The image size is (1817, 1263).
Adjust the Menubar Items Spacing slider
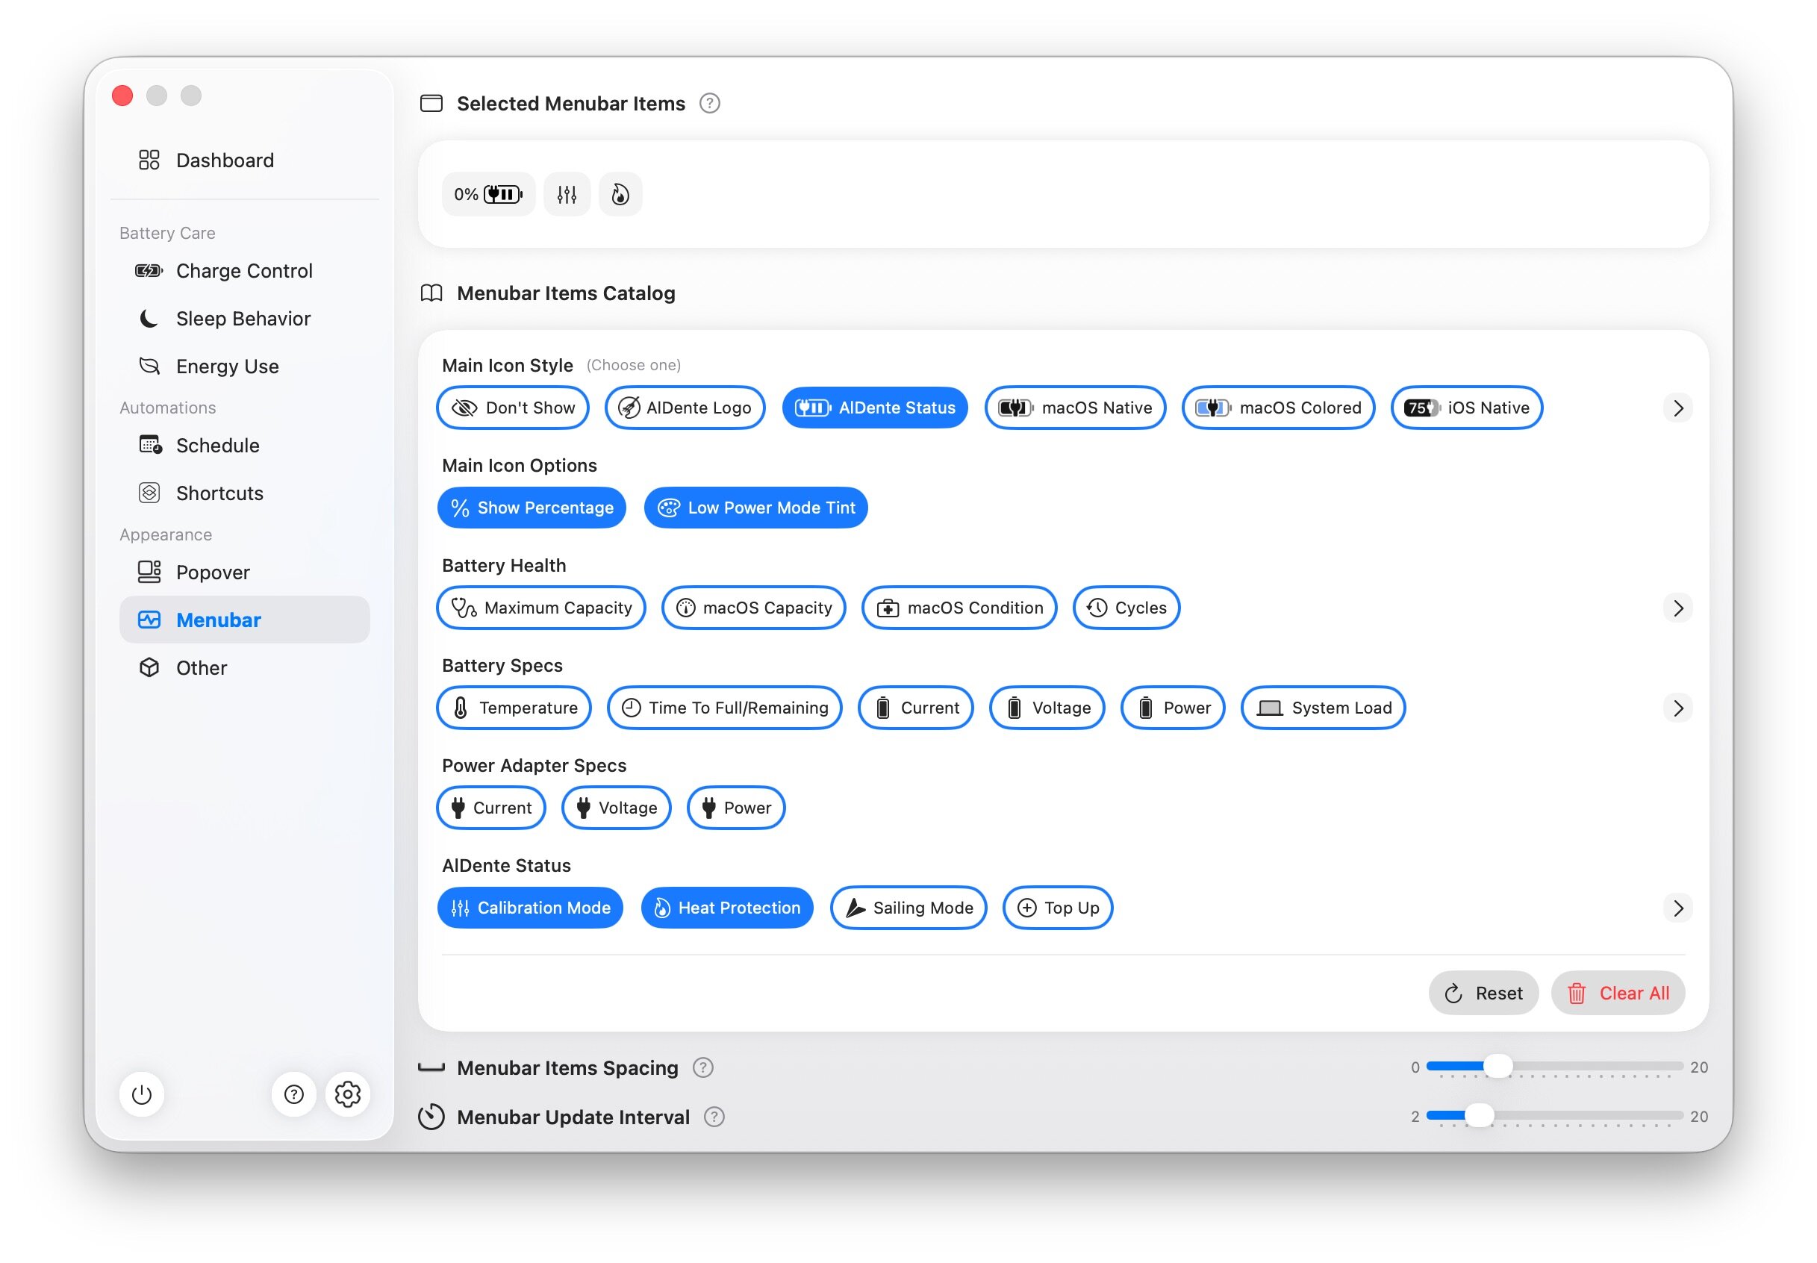point(1554,1067)
